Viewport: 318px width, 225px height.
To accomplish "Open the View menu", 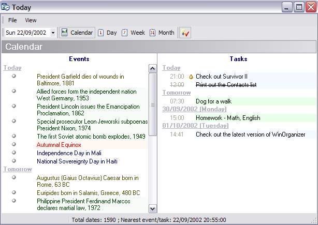I will pos(31,20).
